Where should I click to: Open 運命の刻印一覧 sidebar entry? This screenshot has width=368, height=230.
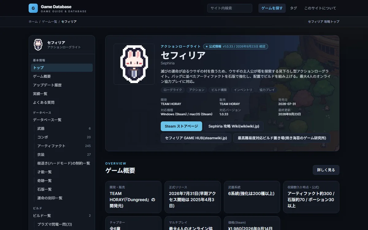pyautogui.click(x=64, y=198)
